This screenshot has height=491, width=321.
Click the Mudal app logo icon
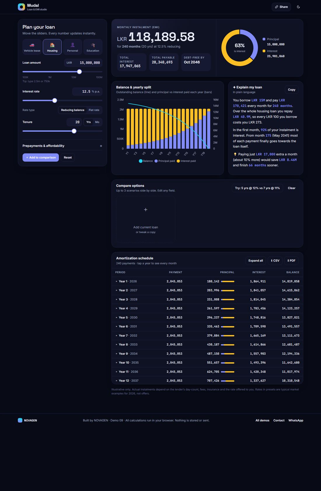(21, 7)
